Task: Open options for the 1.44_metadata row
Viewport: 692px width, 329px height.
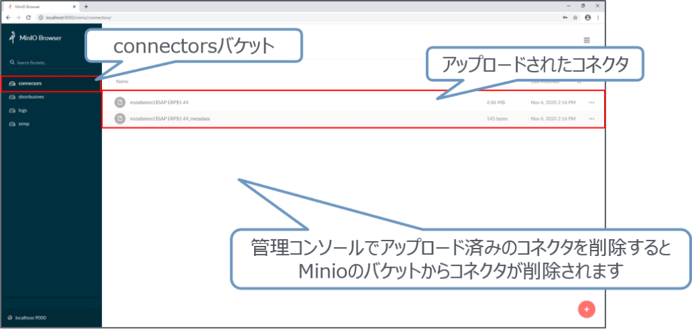Action: (x=591, y=119)
